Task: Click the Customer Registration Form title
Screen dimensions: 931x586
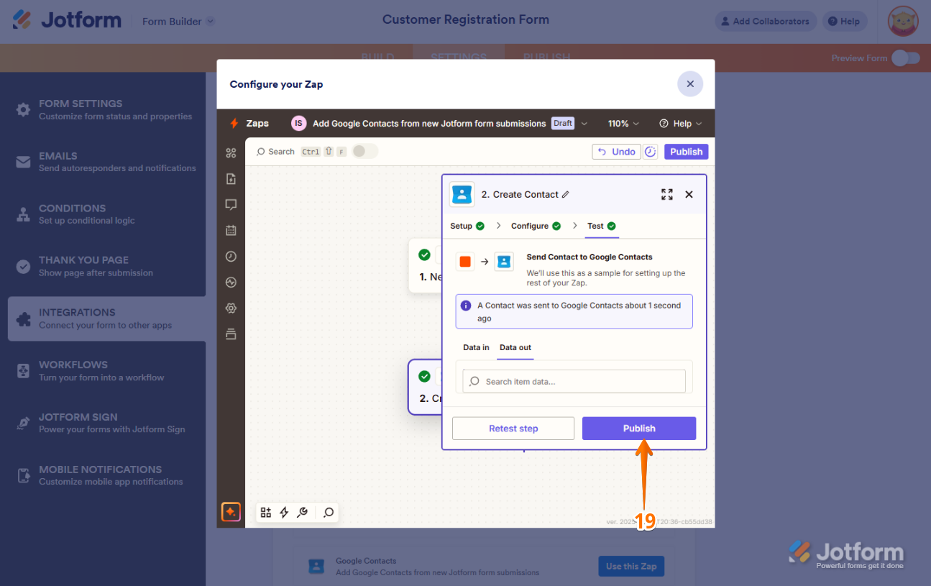Action: pyautogui.click(x=466, y=19)
